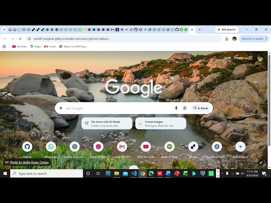Open the tab search chevron in the tab strip
Image resolution: width=271 pixels, height=203 pixels.
[x=4, y=30]
